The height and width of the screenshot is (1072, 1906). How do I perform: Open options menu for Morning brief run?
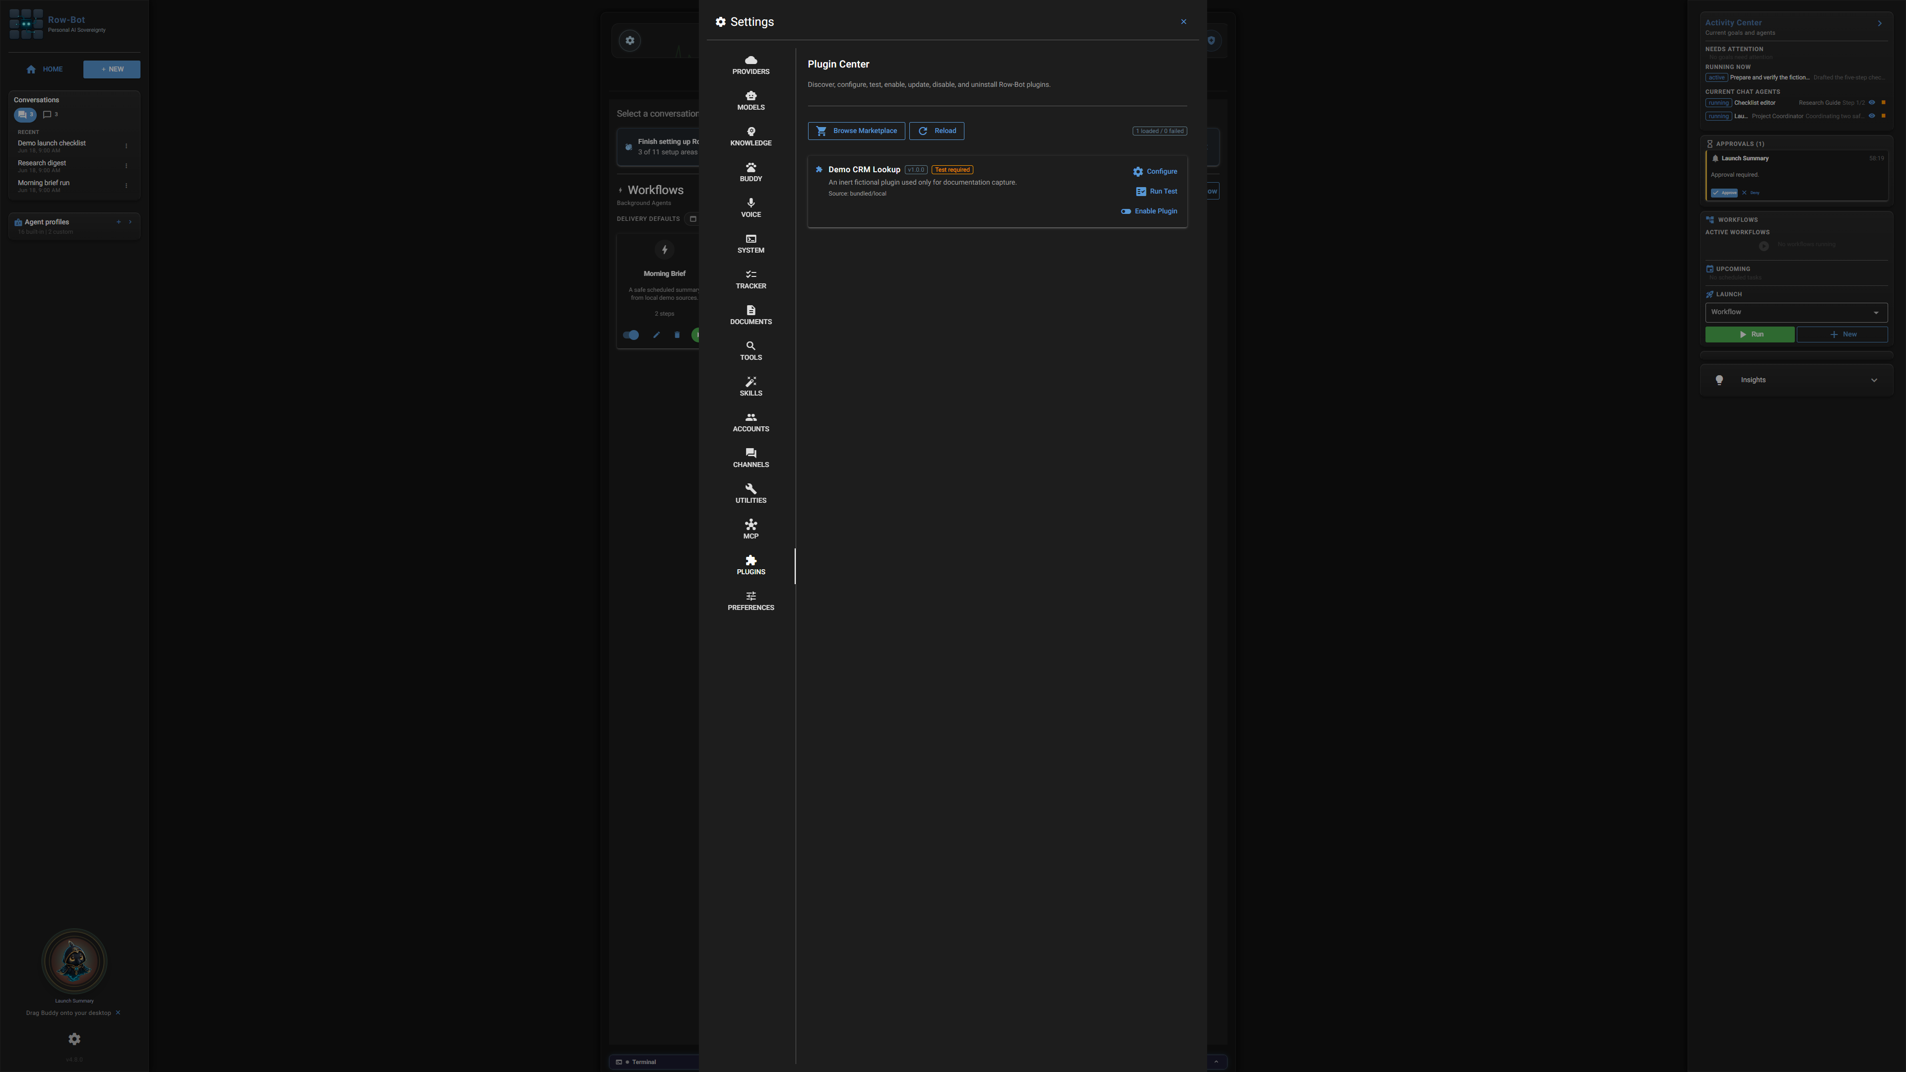(127, 187)
